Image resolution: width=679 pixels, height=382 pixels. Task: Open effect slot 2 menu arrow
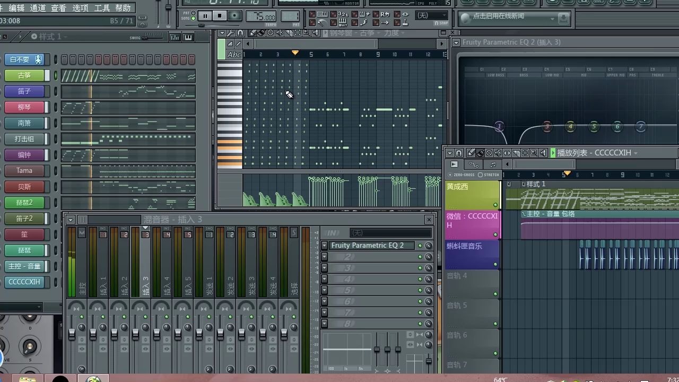coord(324,257)
